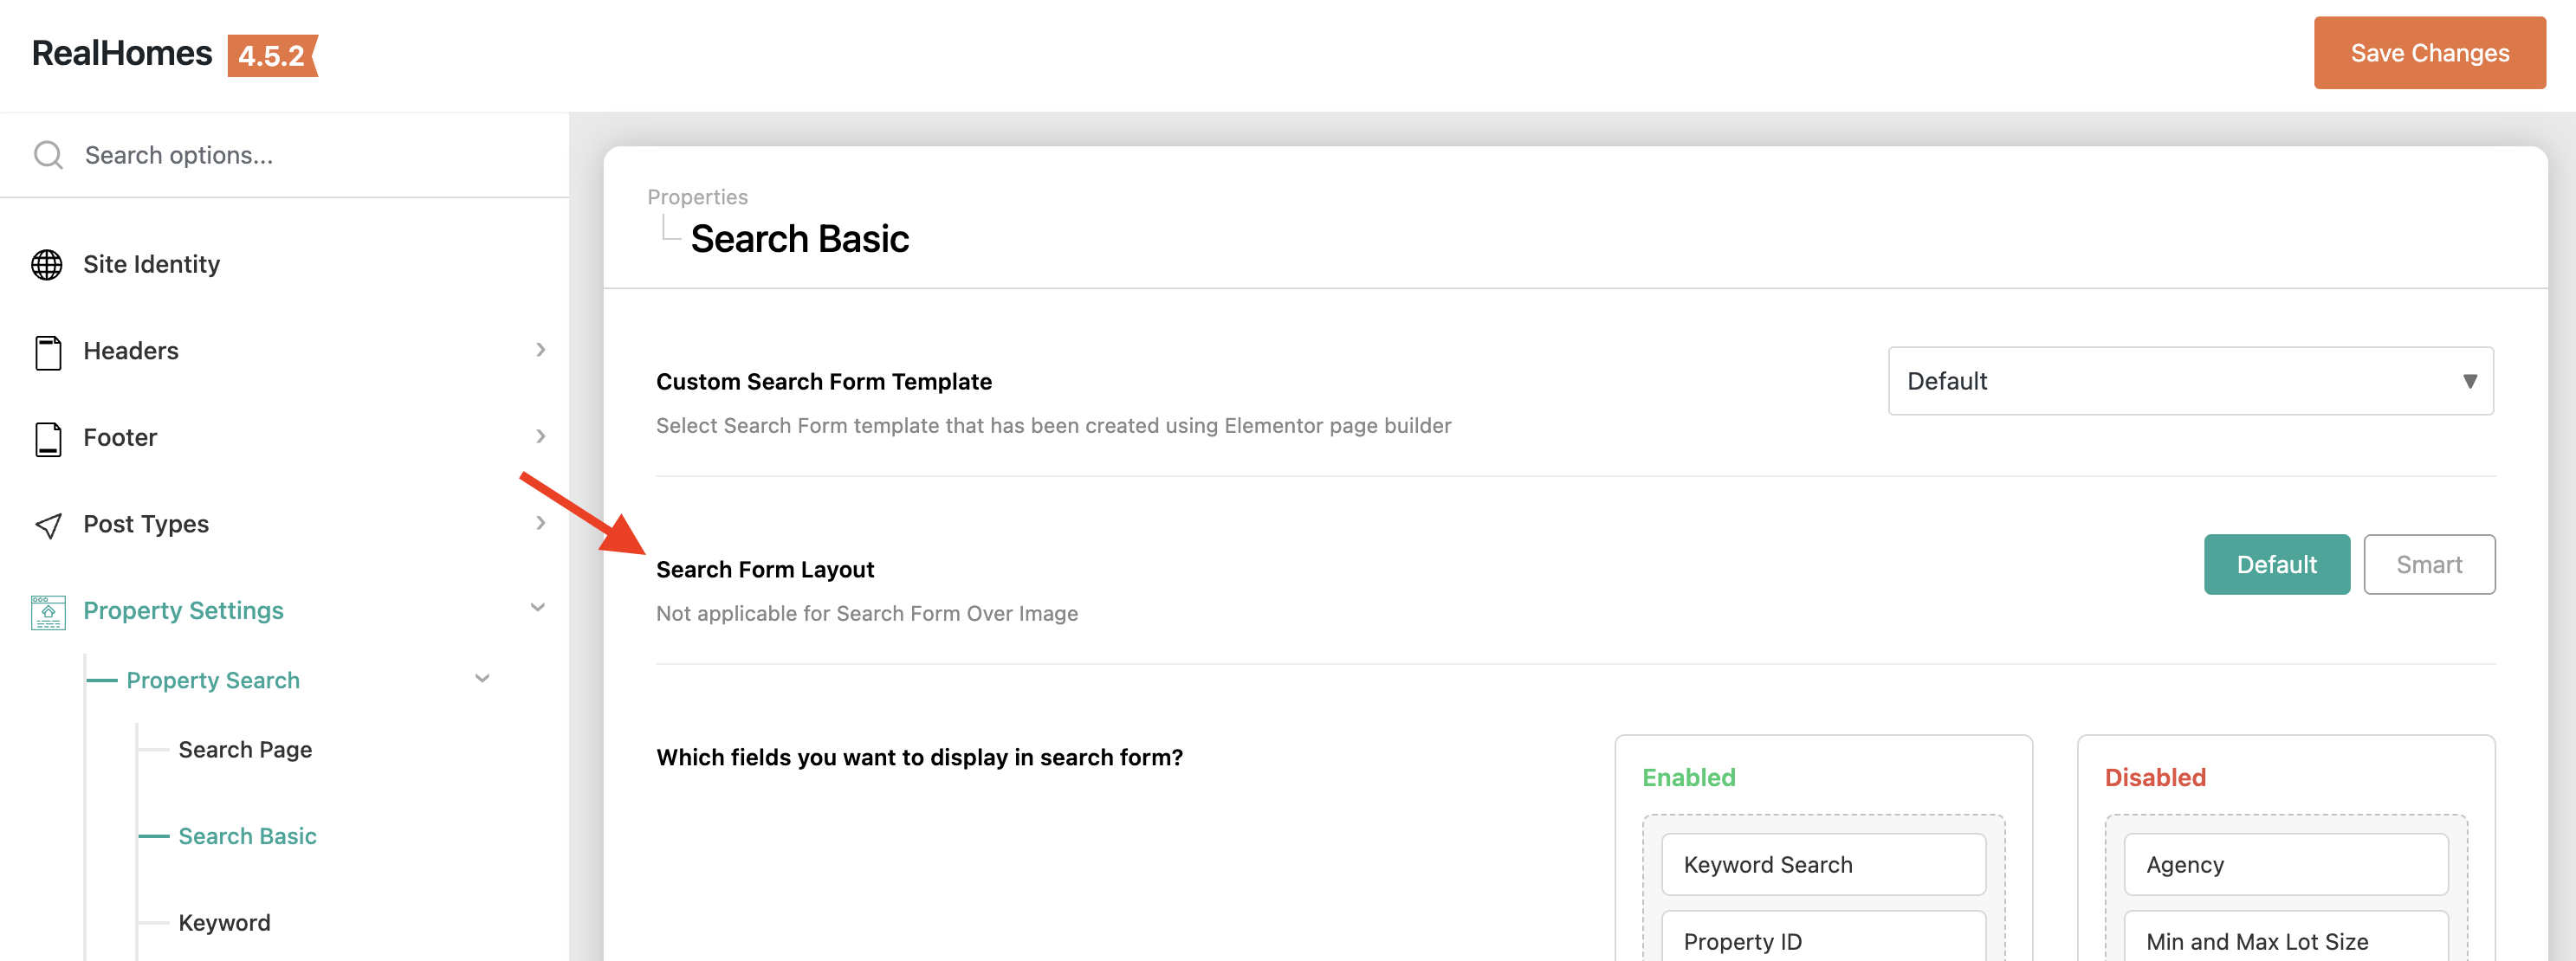2576x961 pixels.
Task: Click the Headers page icon
Action: coord(47,352)
